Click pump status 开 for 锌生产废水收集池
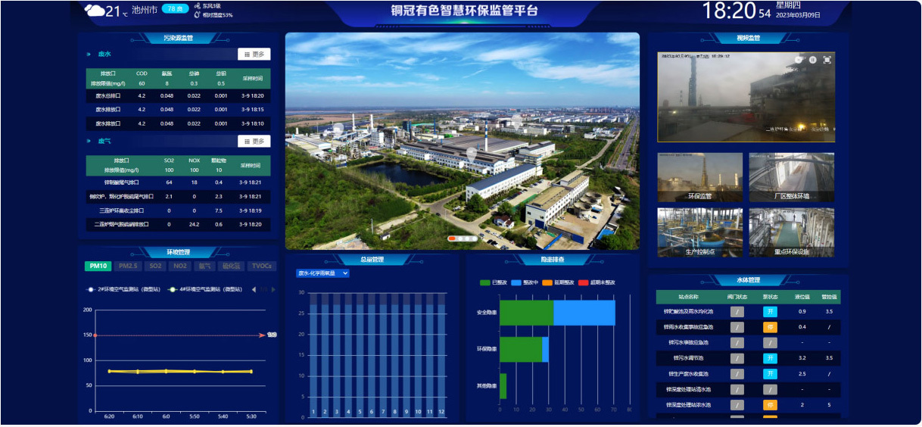Viewport: 922px width, 427px height. [770, 374]
